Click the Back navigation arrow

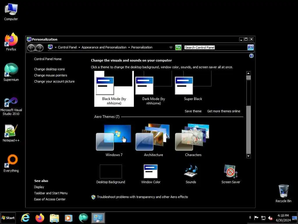pos(31,48)
